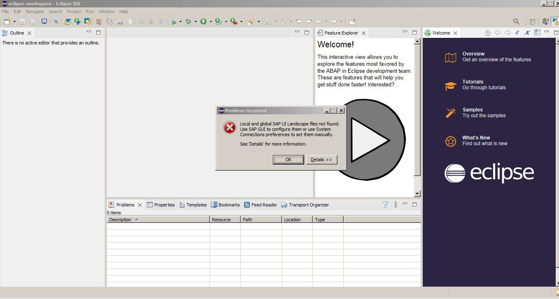Click the Save toolbar icon
Viewport: 559px width, 299px height.
23,21
